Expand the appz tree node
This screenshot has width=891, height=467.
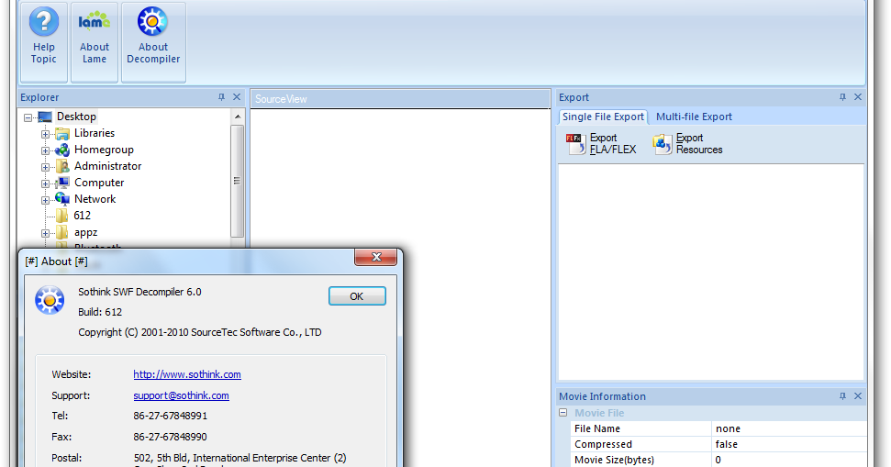(45, 233)
